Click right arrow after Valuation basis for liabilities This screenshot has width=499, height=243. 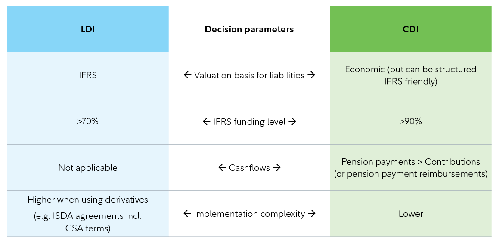[311, 75]
